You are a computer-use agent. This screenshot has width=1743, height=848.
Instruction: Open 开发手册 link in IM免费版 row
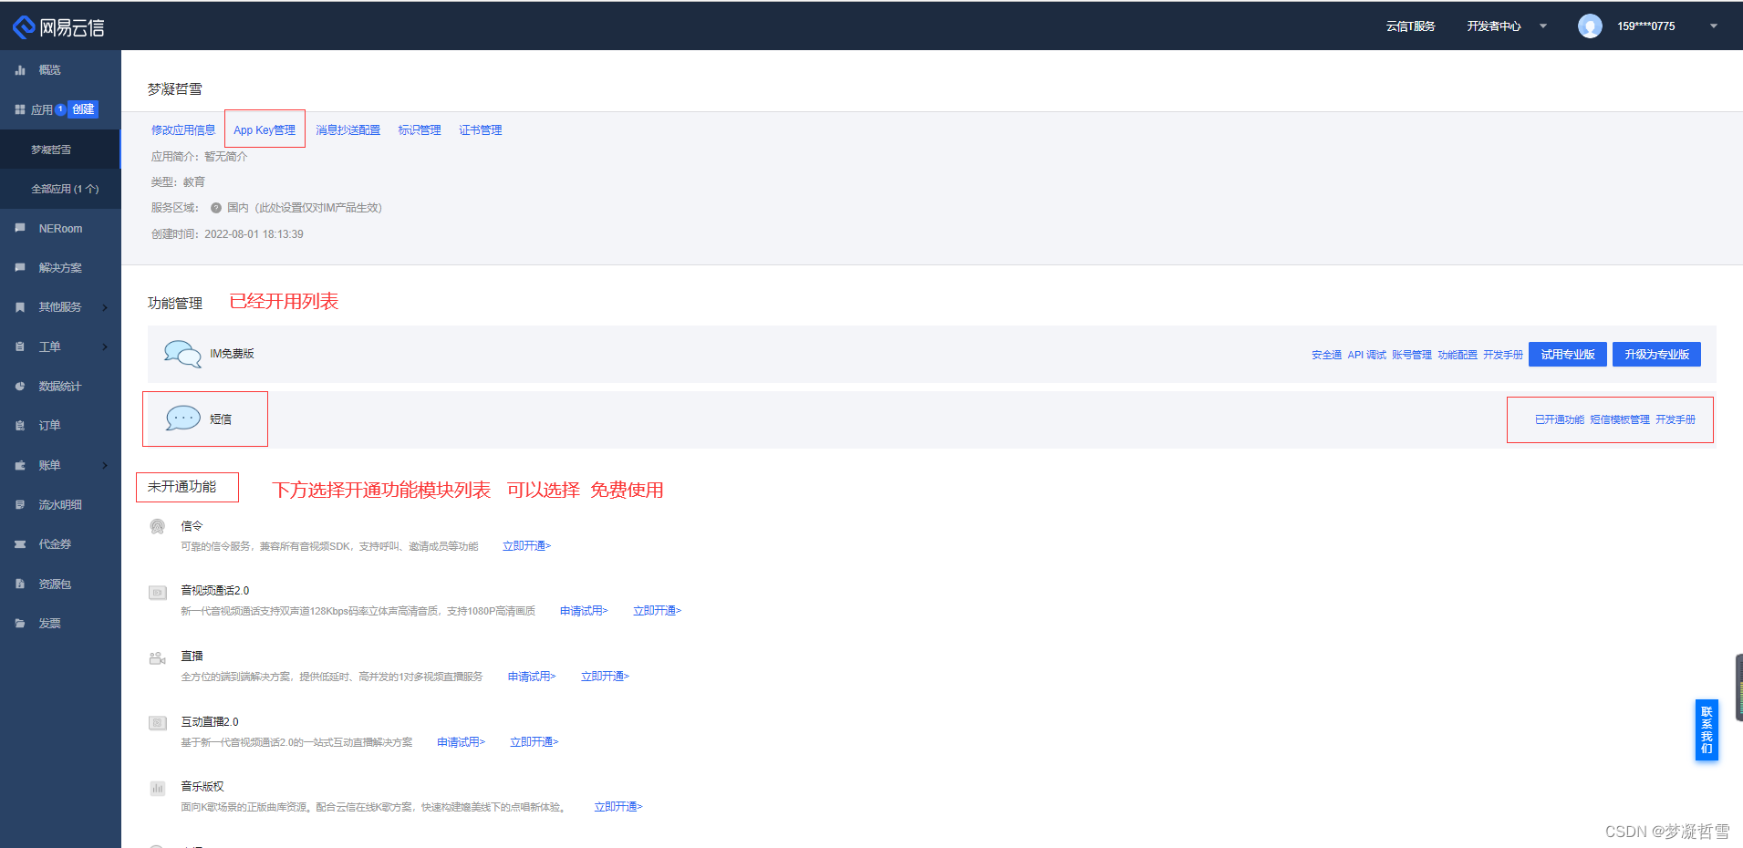click(1503, 355)
